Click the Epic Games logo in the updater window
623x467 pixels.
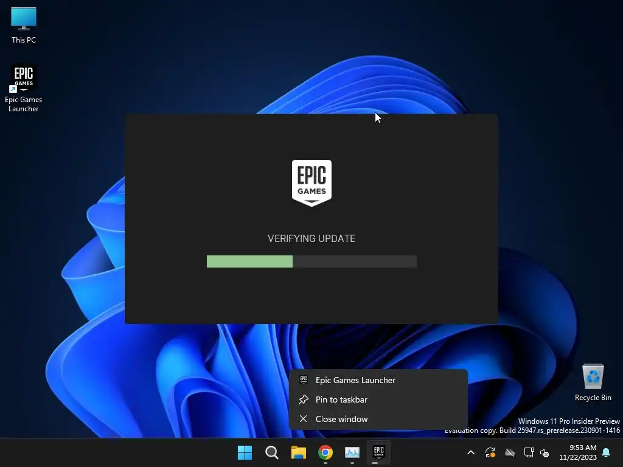coord(311,183)
